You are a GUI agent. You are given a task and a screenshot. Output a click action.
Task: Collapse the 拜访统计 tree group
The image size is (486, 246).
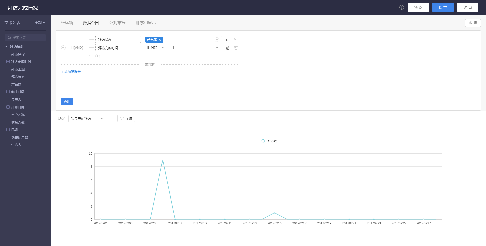[6, 47]
